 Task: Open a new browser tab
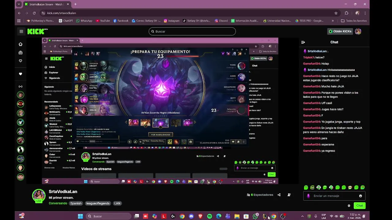click(x=75, y=4)
